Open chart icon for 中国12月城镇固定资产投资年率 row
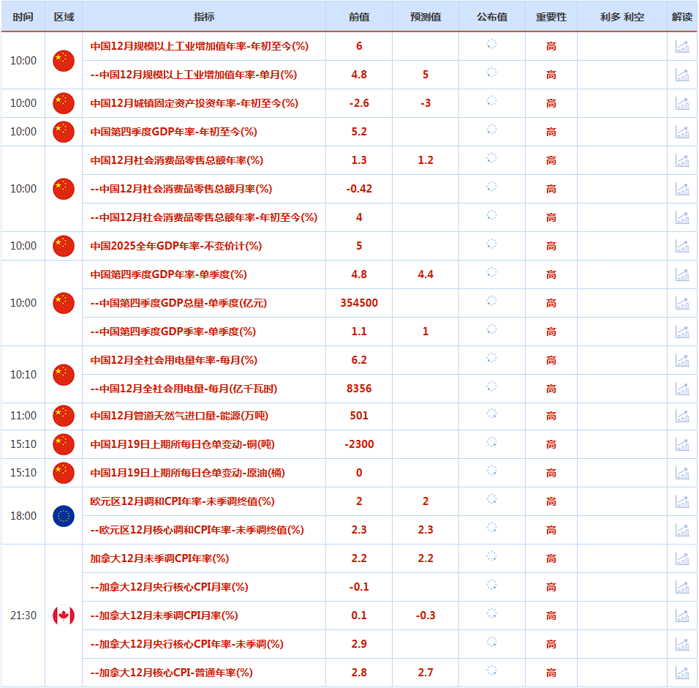The width and height of the screenshot is (699, 688). point(682,103)
